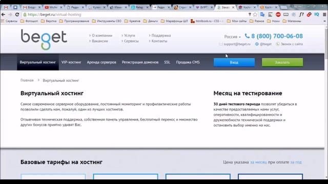
Task: Open the Фотошоп bookmarks folder
Action: pyautogui.click(x=29, y=21)
